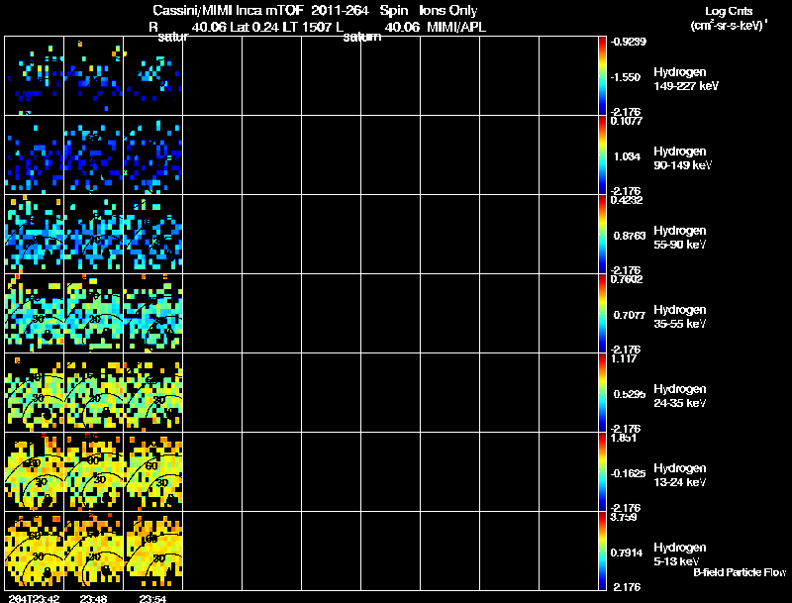Click the 35-55 keV image at 23:42
This screenshot has width=792, height=603.
click(x=35, y=314)
